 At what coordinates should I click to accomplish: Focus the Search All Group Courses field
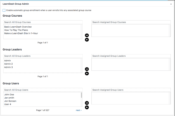tap(43, 22)
